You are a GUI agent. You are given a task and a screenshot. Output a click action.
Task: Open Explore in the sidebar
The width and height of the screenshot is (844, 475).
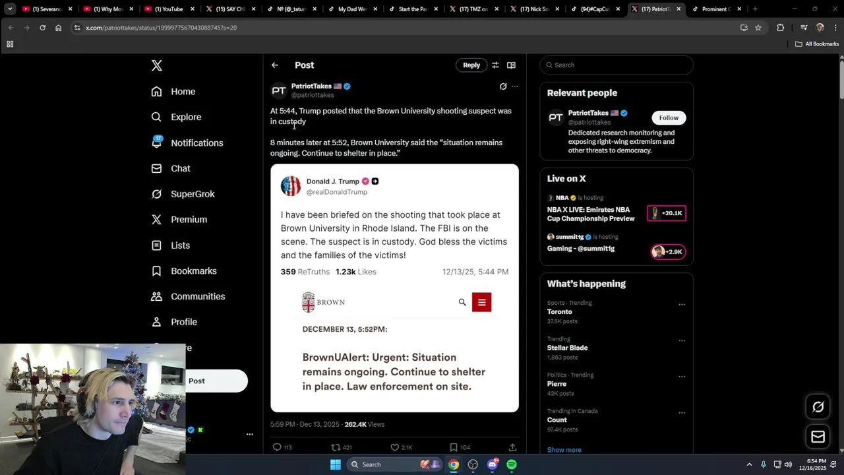click(176, 117)
